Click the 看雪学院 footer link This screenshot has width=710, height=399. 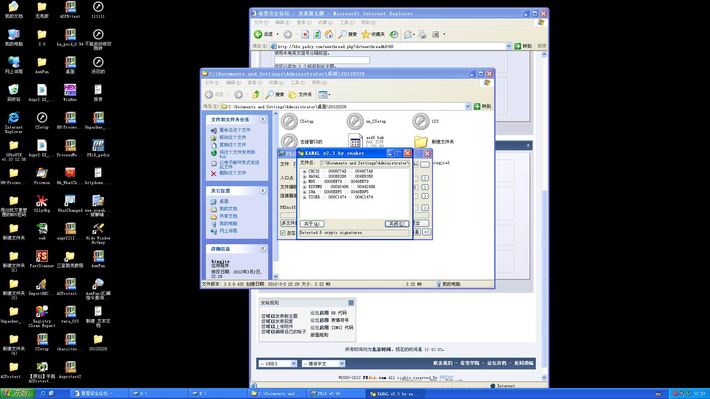[x=470, y=363]
